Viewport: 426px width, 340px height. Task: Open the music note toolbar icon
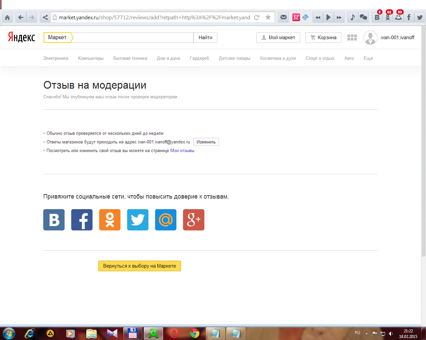353,17
